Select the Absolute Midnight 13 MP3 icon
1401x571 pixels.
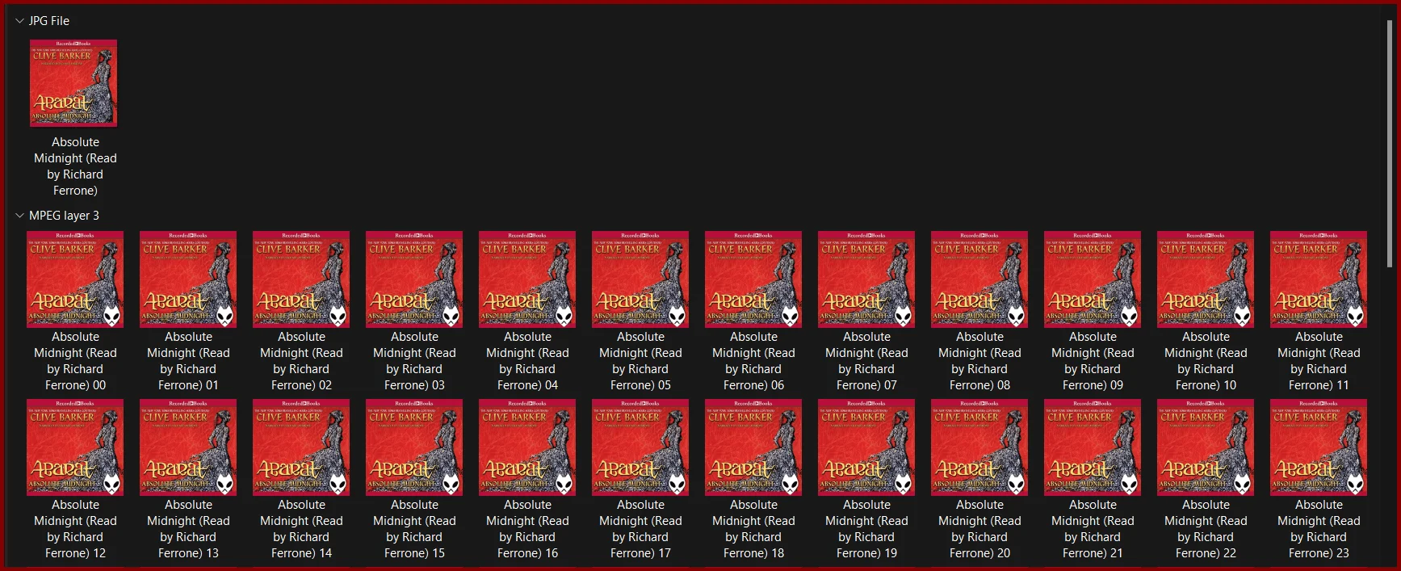[188, 447]
